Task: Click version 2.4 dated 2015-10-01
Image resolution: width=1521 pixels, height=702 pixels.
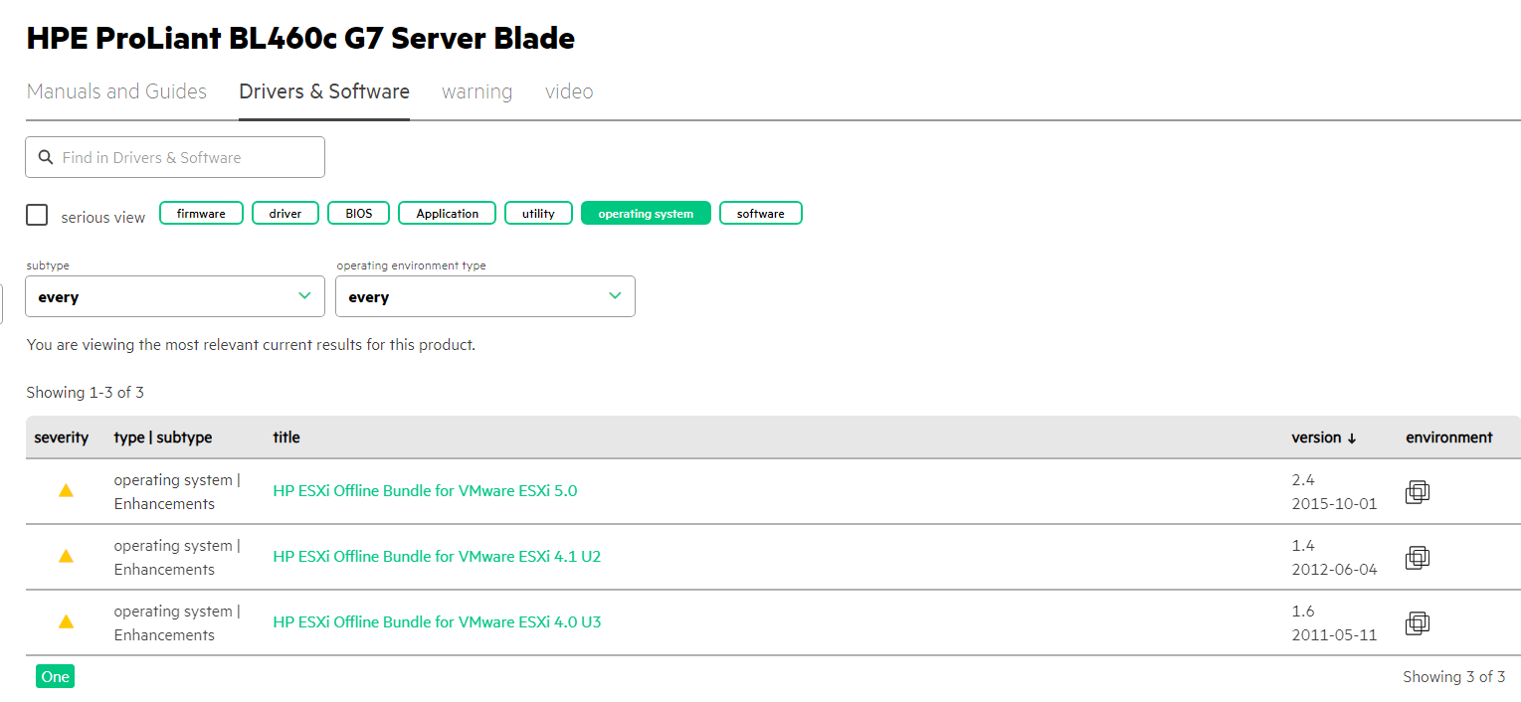Action: click(1334, 491)
